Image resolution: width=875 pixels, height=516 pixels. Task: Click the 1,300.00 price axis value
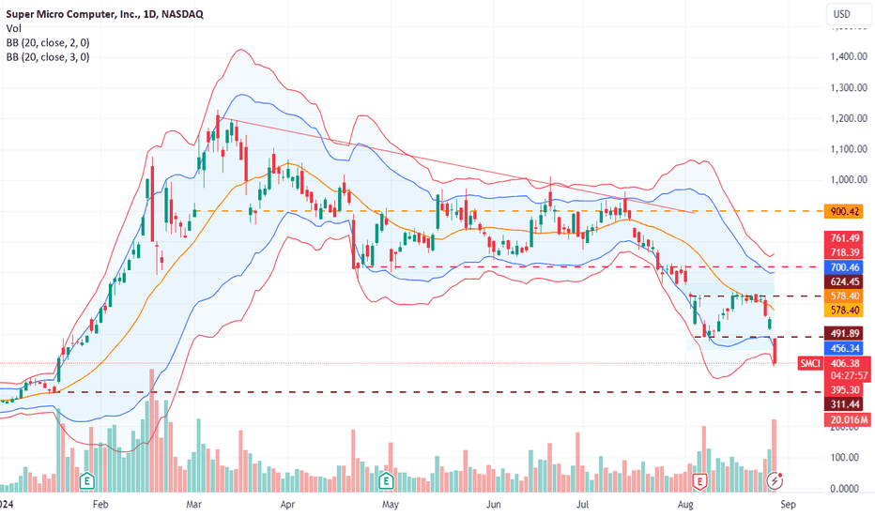click(x=848, y=87)
